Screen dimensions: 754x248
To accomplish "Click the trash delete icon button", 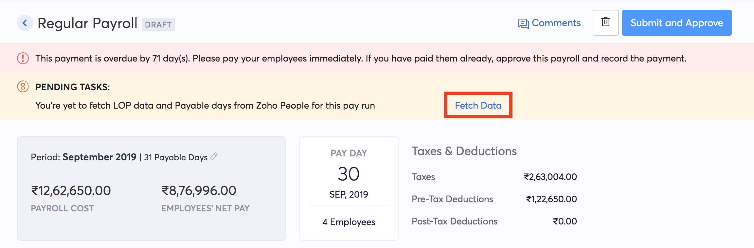I will pyautogui.click(x=605, y=23).
